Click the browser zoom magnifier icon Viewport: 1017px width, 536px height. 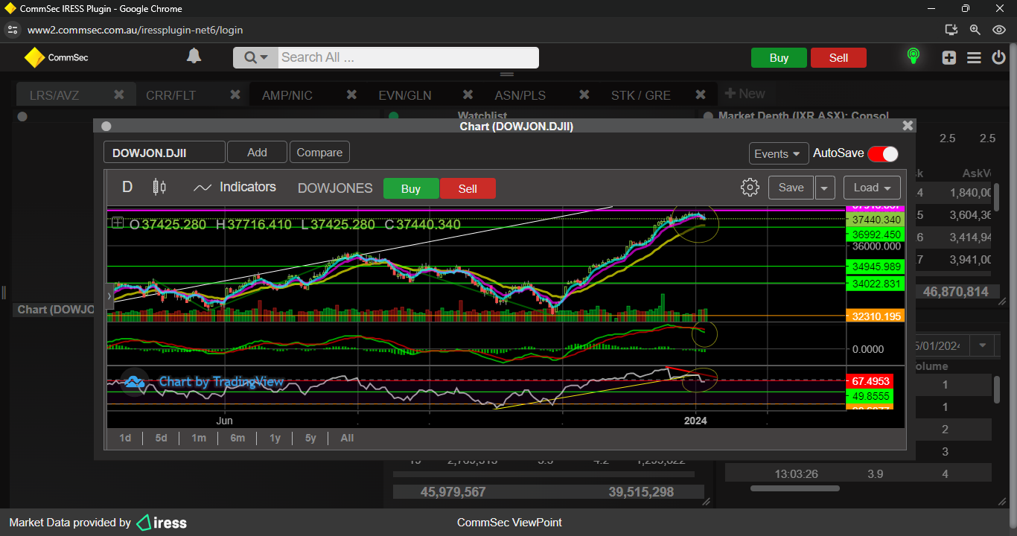[975, 30]
